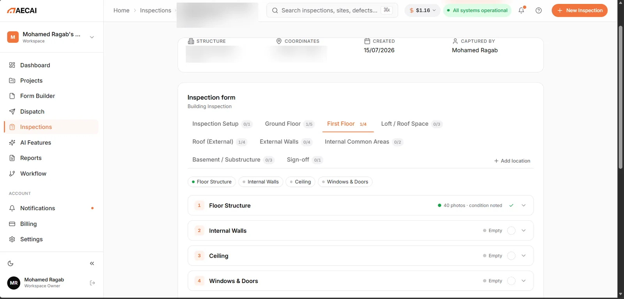This screenshot has height=299, width=624.
Task: Switch to Inspection Setup tab
Action: pyautogui.click(x=222, y=124)
